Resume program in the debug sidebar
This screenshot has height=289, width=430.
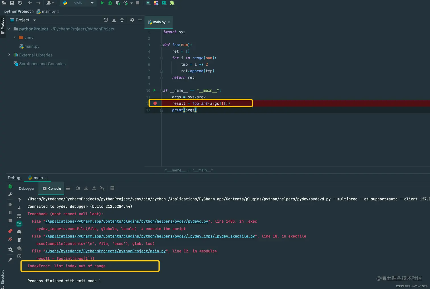[x=10, y=204]
